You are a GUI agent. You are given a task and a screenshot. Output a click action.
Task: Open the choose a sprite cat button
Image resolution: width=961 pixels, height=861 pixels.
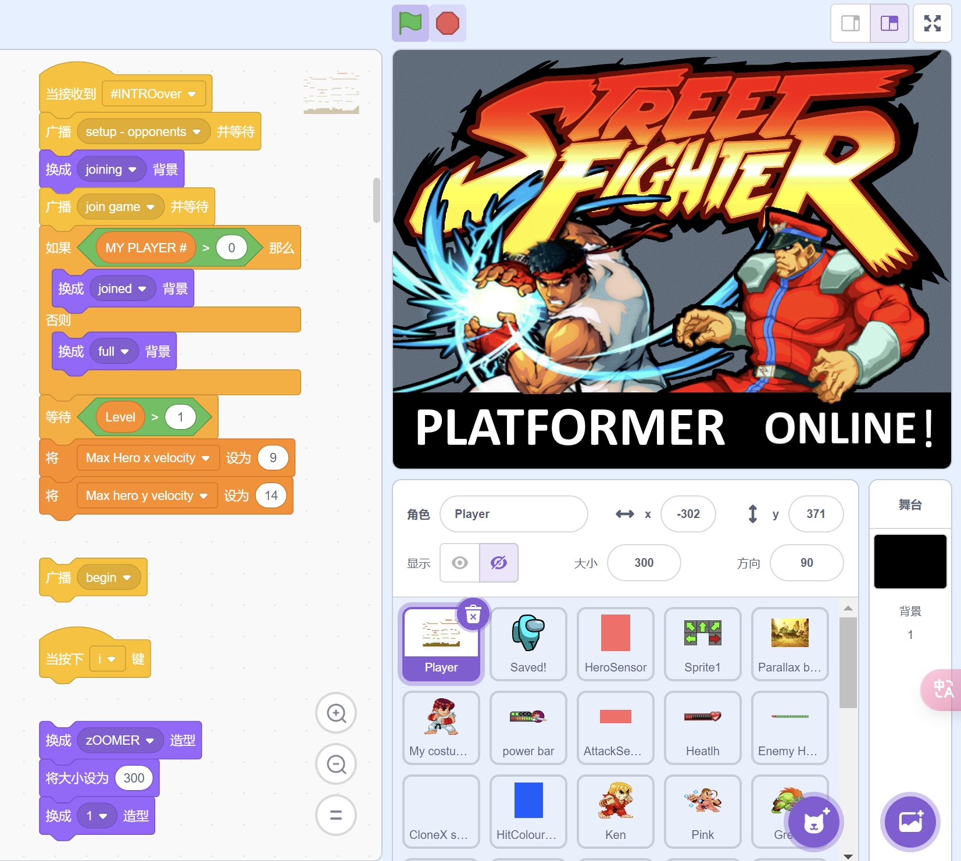(813, 821)
